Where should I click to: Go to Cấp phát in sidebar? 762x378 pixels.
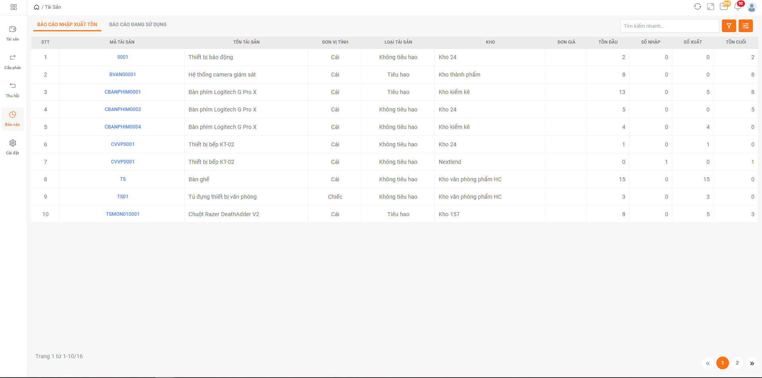pos(13,61)
